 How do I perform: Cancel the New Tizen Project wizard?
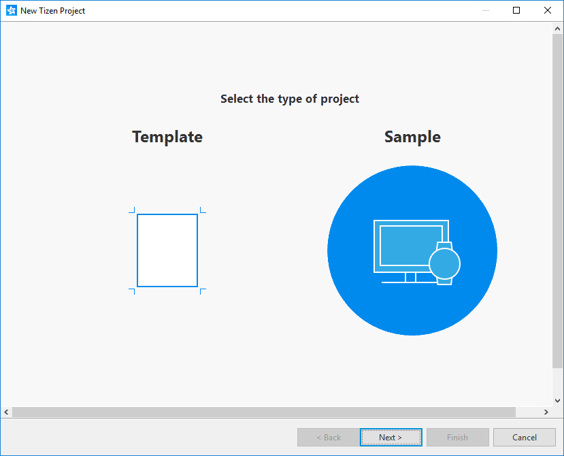click(524, 437)
